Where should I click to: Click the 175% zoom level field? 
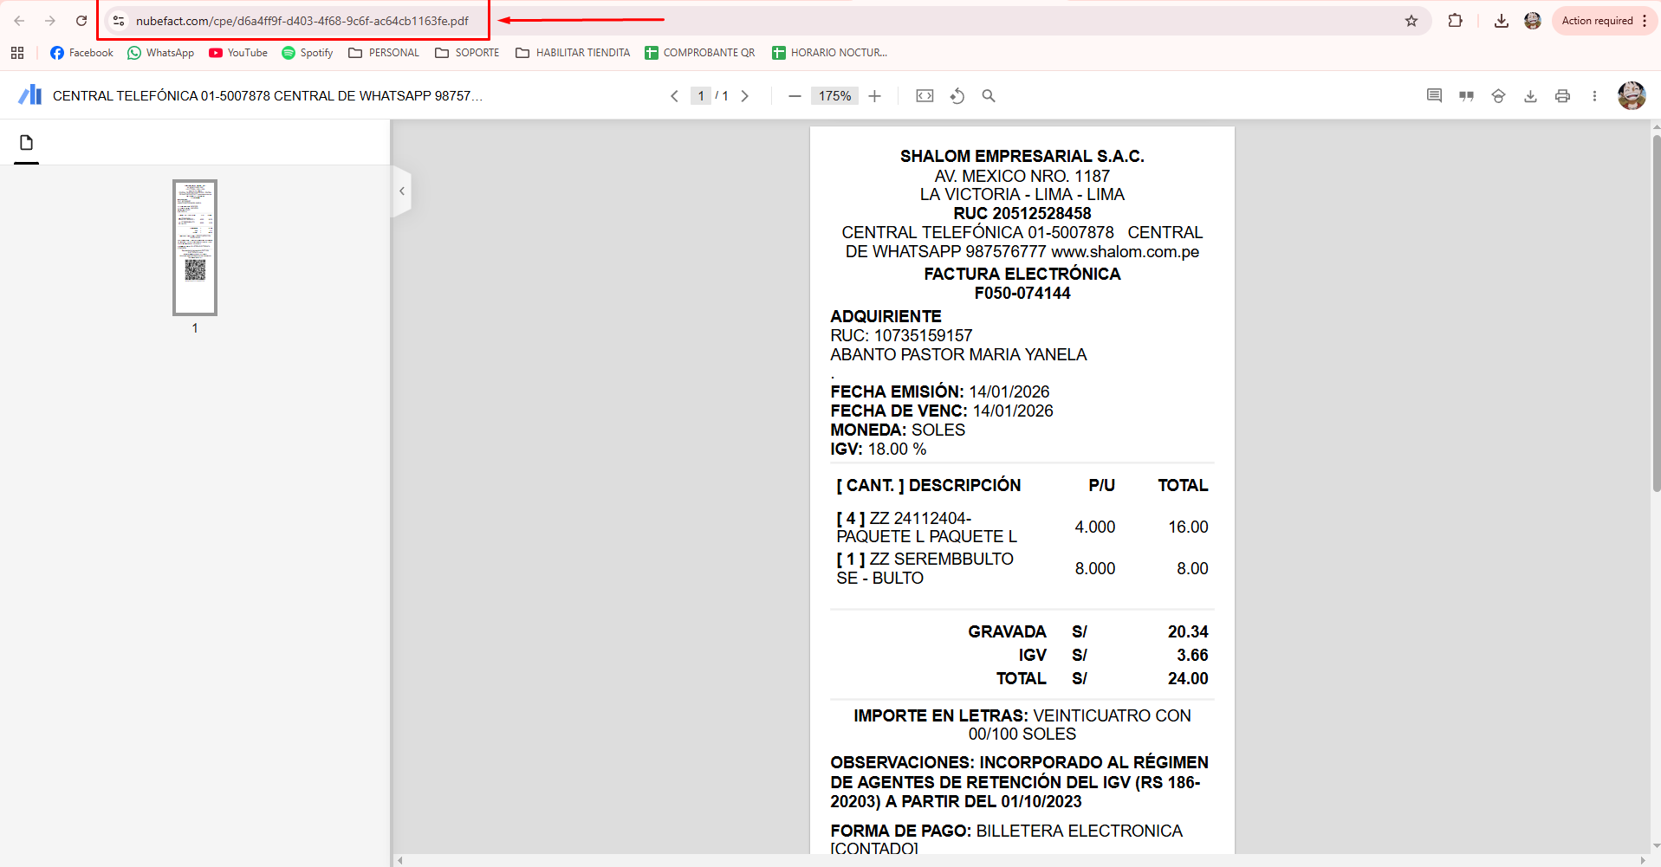pyautogui.click(x=834, y=96)
